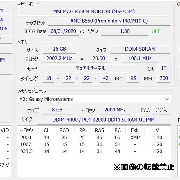Click RAS value 36 in table
180x180 pixels.
99,144
